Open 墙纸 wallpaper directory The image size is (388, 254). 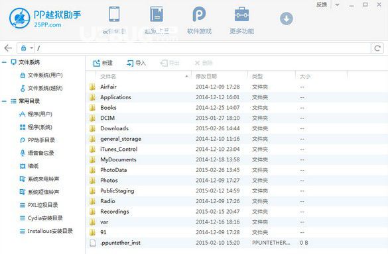click(x=29, y=166)
